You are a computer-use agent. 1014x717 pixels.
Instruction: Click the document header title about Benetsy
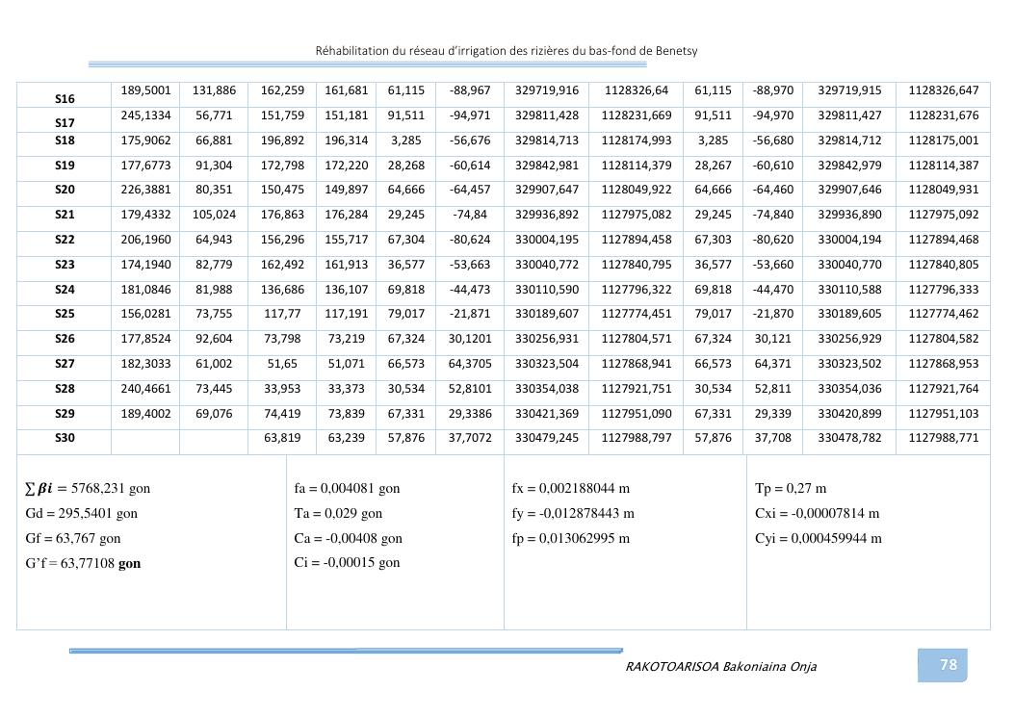(x=512, y=50)
